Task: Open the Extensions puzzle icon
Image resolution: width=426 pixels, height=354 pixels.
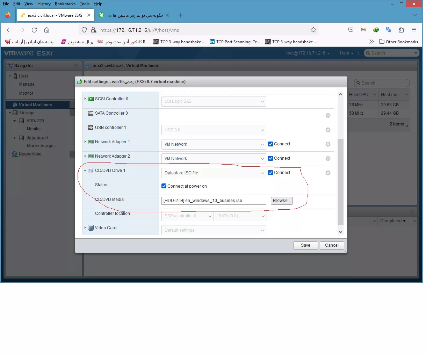Action: click(x=401, y=30)
